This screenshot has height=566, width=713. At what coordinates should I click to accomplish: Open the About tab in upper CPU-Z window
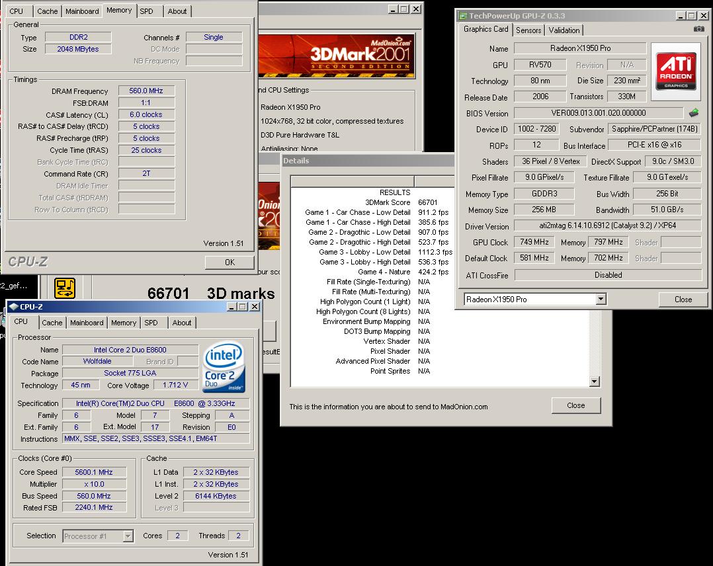click(177, 11)
